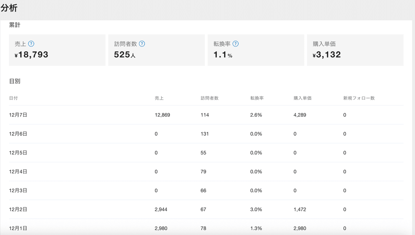The image size is (415, 235).
Task: Click the ¥18,793 cumulative sales figure
Action: [31, 55]
